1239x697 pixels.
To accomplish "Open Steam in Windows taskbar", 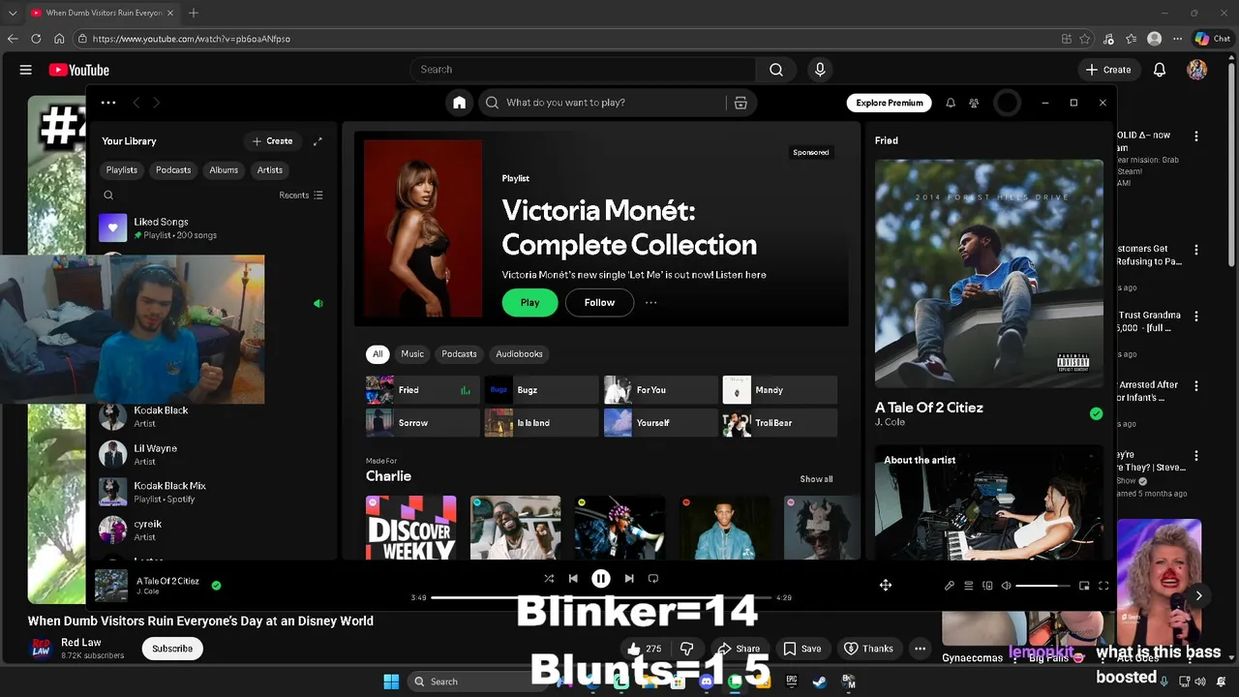I will click(820, 682).
